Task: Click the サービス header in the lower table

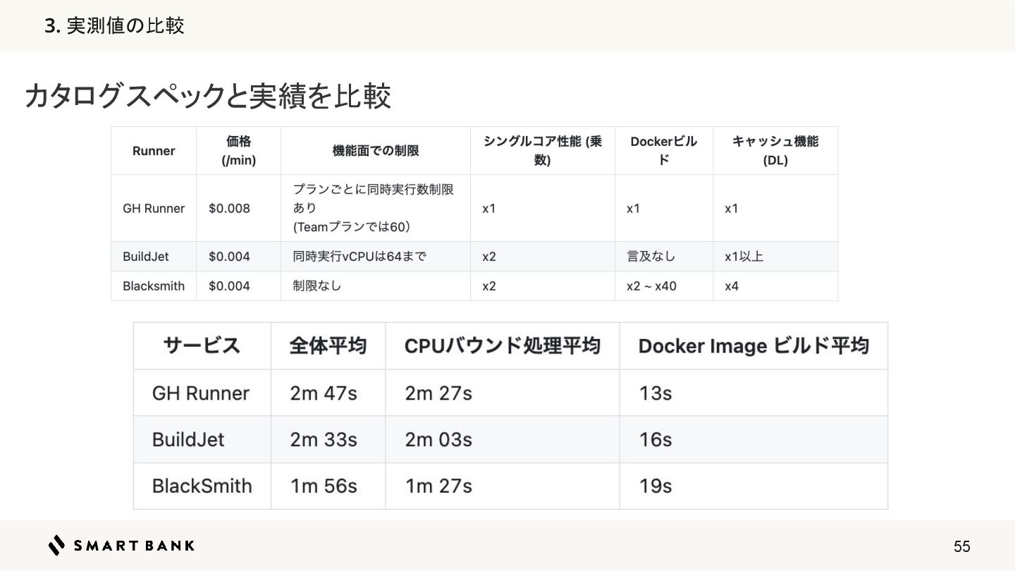Action: (202, 346)
